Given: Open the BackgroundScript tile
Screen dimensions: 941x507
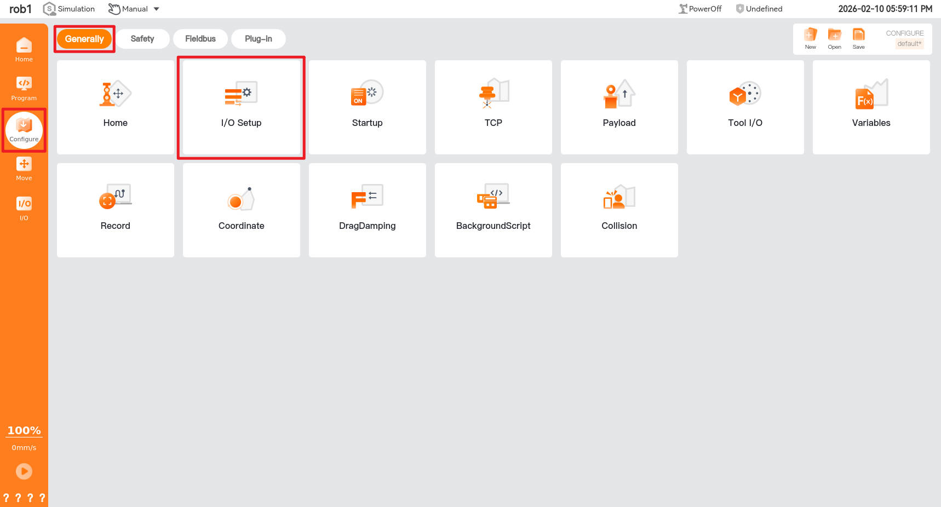Looking at the screenshot, I should (x=493, y=210).
